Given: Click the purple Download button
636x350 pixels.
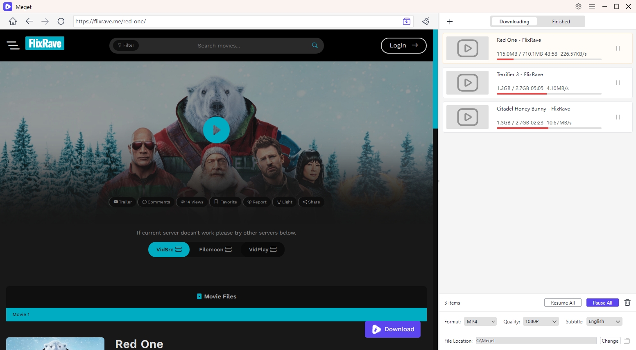Looking at the screenshot, I should (x=393, y=329).
